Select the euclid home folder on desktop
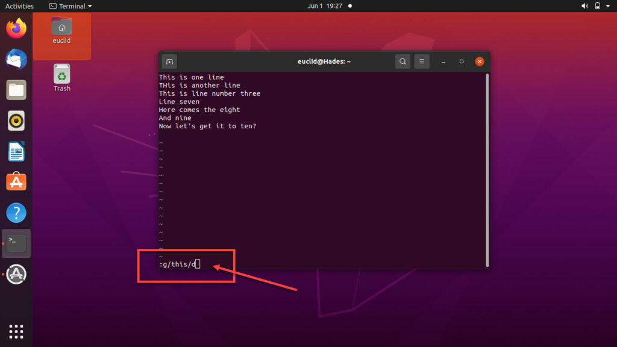Screen dimensions: 617x347 pyautogui.click(x=61, y=31)
